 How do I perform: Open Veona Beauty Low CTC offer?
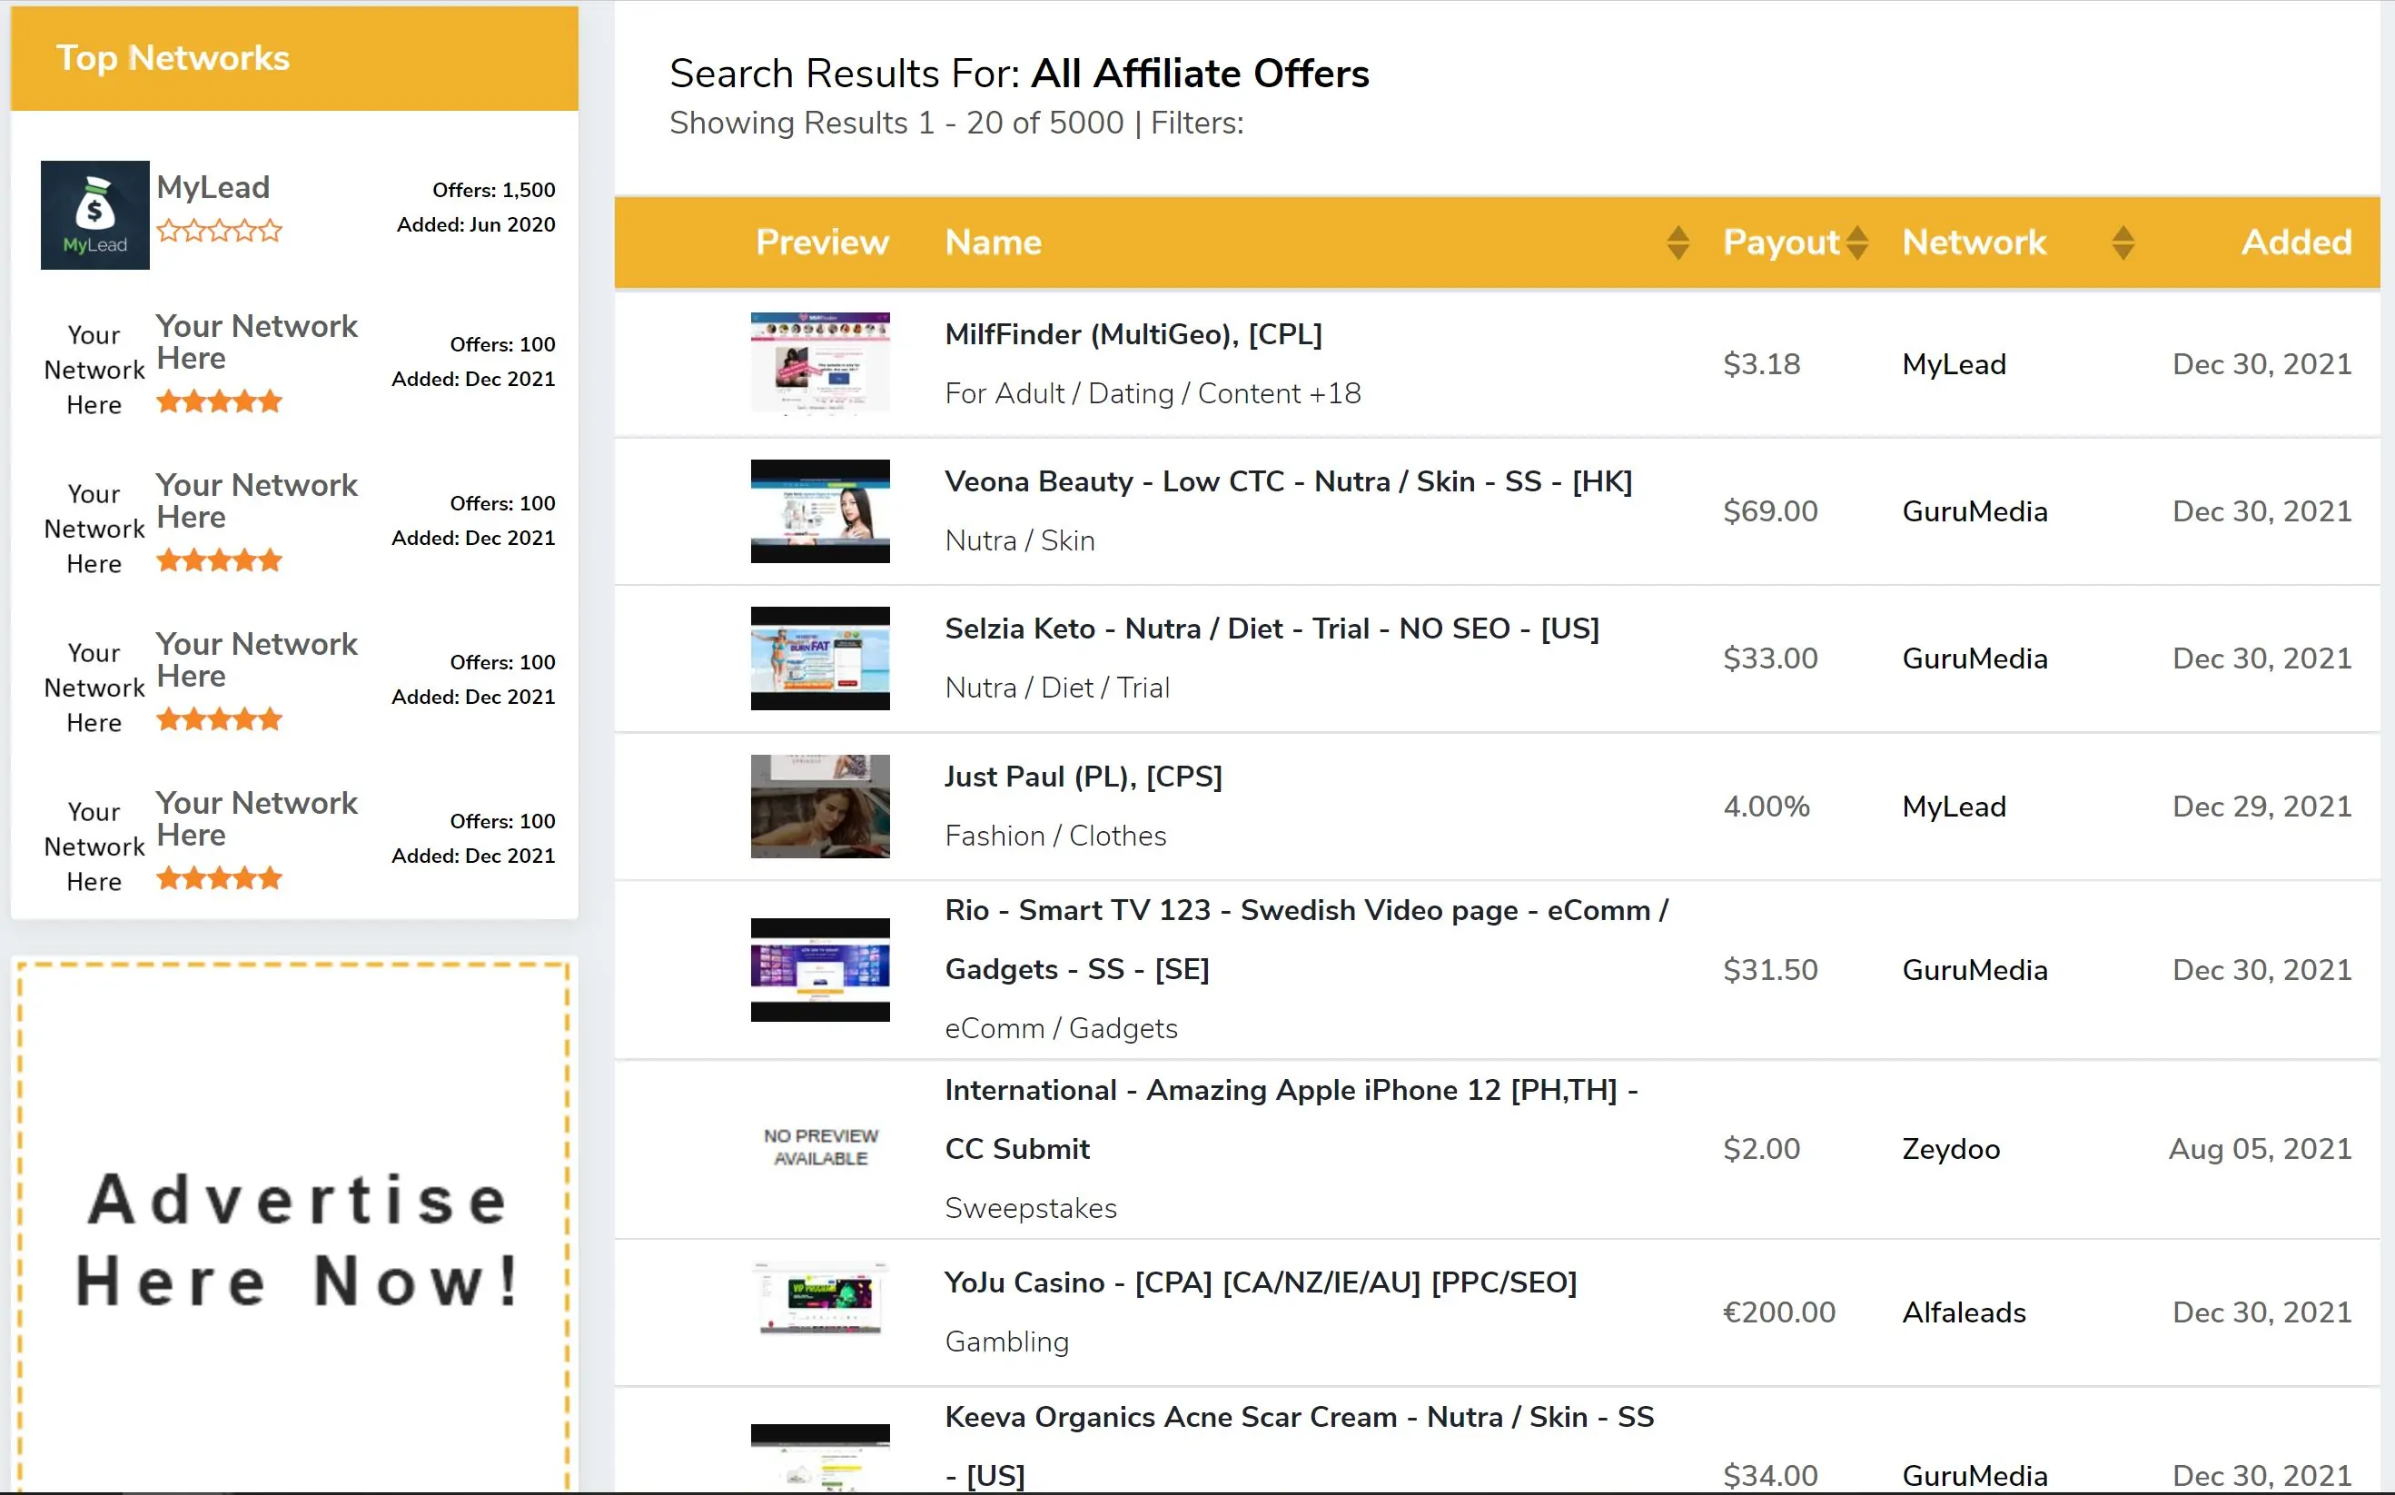pos(1287,481)
